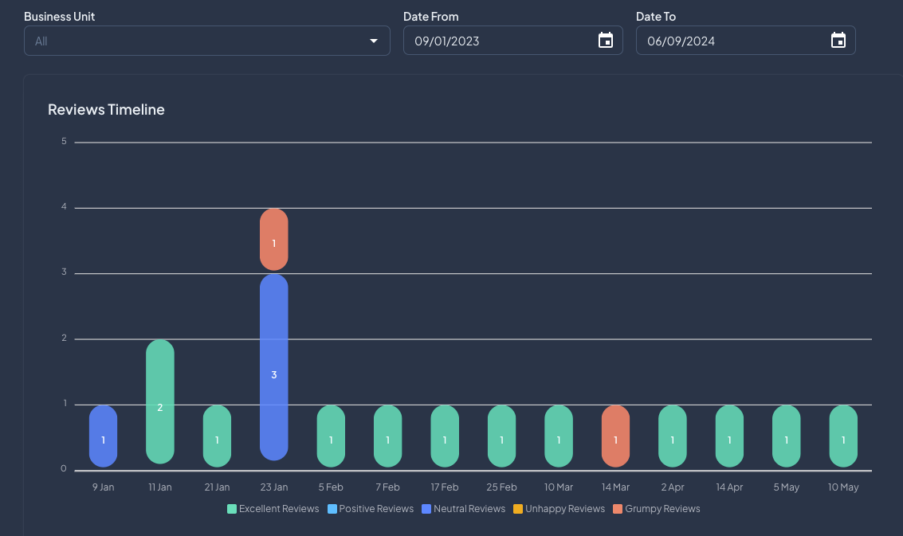The width and height of the screenshot is (903, 536).
Task: Click the Business Unit field showing All
Action: click(x=191, y=41)
